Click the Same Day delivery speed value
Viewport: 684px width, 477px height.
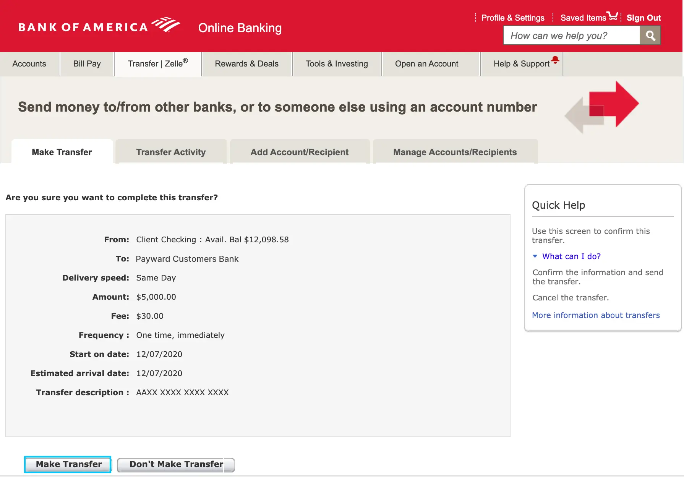click(x=156, y=277)
